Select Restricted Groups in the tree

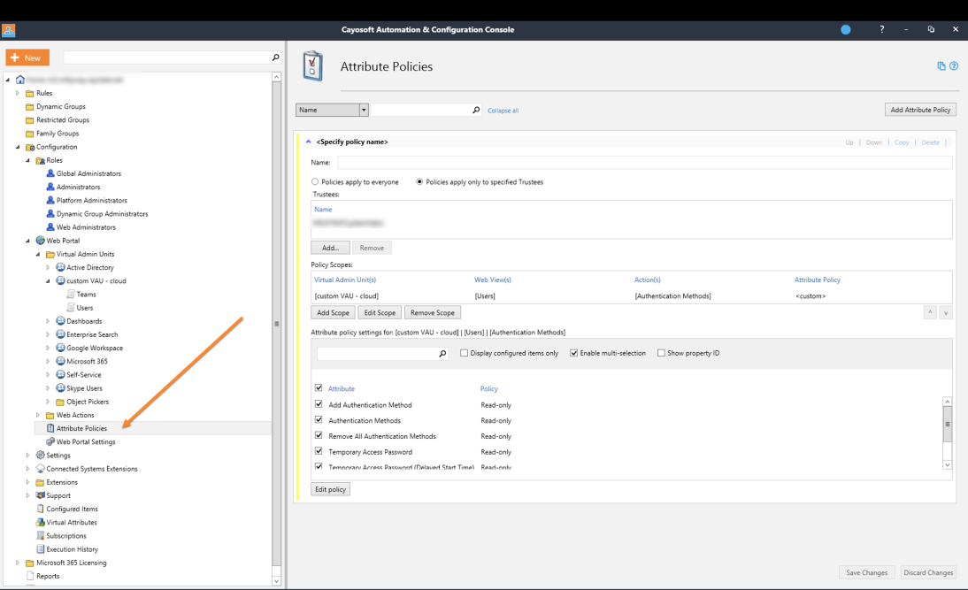point(62,120)
